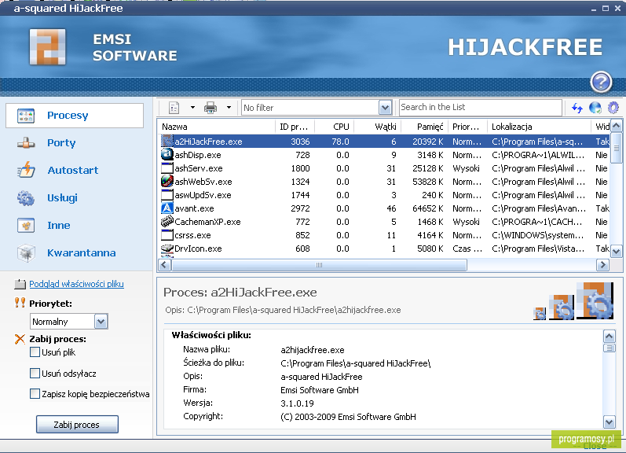Image resolution: width=626 pixels, height=453 pixels.
Task: Open the Kwarantanna section
Action: (82, 253)
